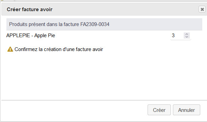The width and height of the screenshot is (207, 122).
Task: Decrease Apple Pie quantity with down arrow
Action: [187, 37]
